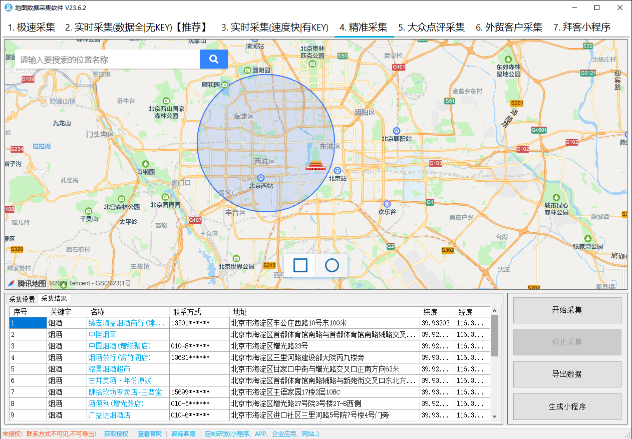Click the app logo icon in title bar

pos(8,8)
